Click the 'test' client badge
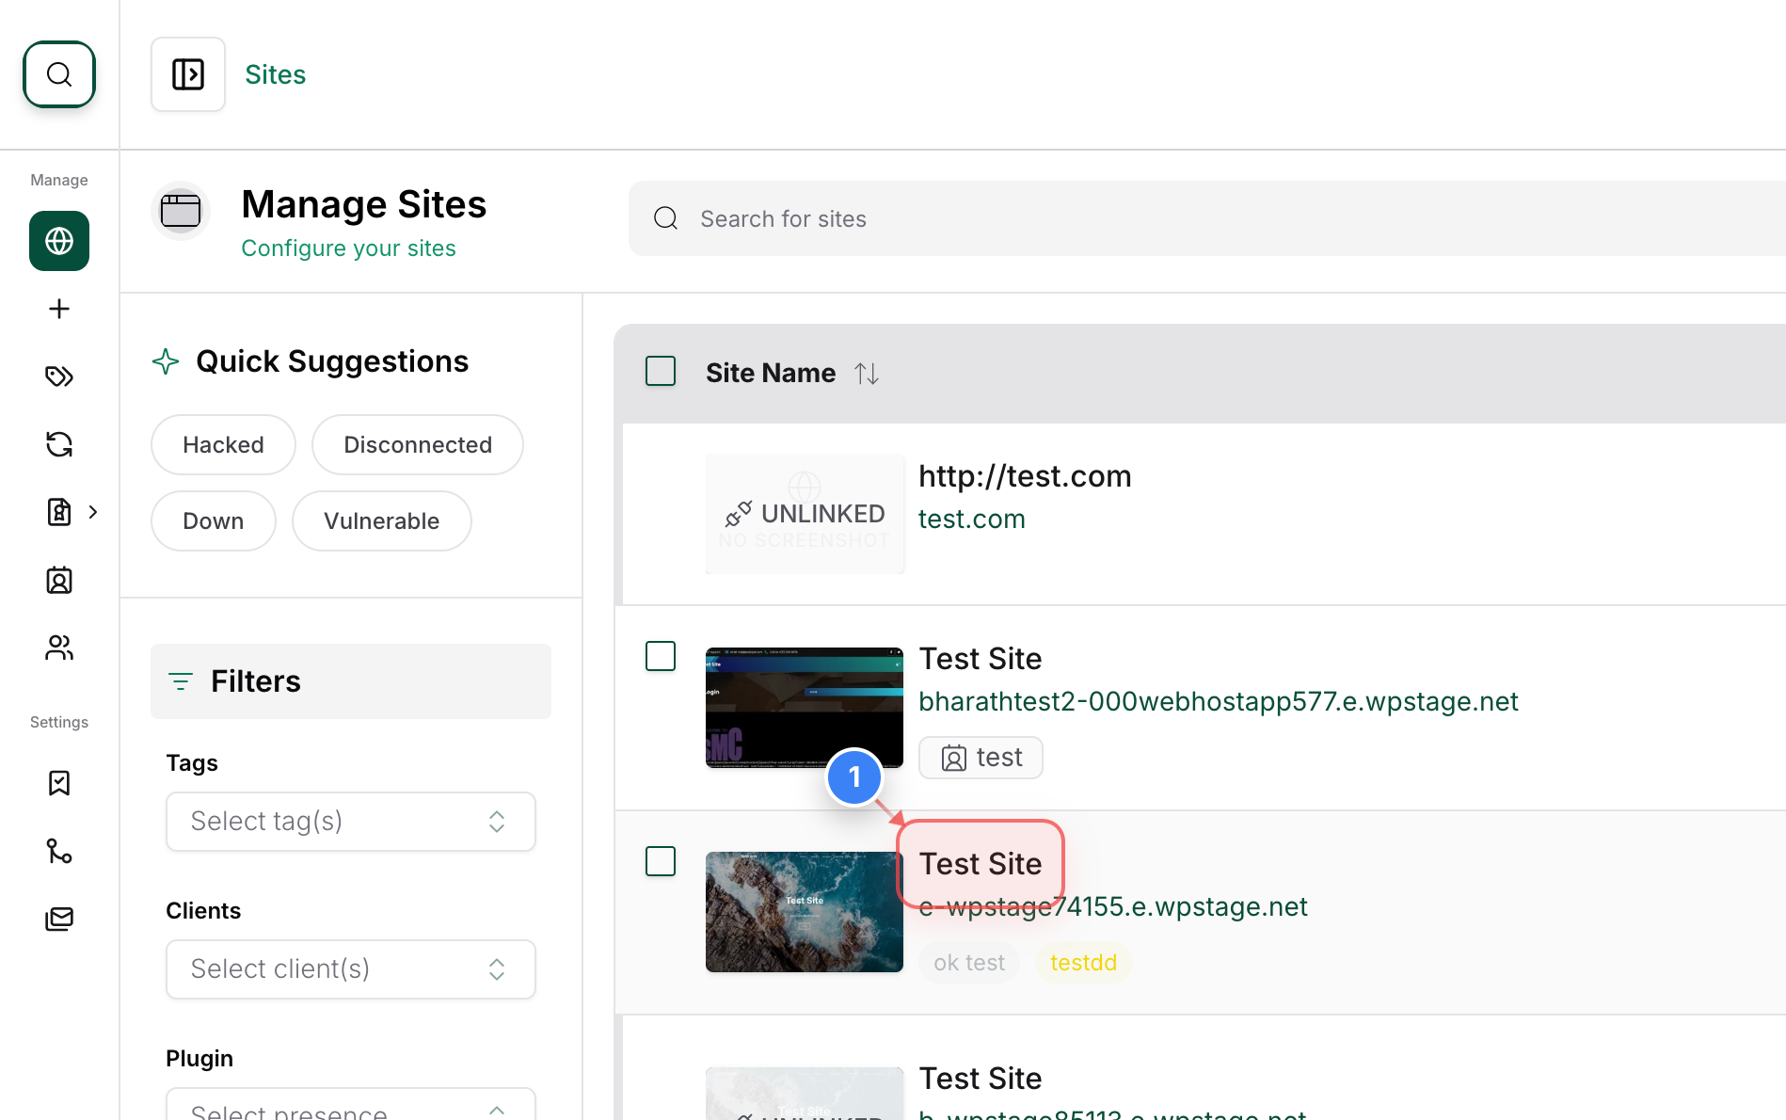The height and width of the screenshot is (1120, 1786). [x=981, y=758]
